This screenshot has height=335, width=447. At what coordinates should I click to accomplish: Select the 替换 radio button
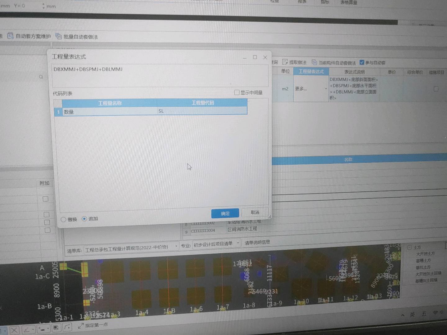point(64,220)
